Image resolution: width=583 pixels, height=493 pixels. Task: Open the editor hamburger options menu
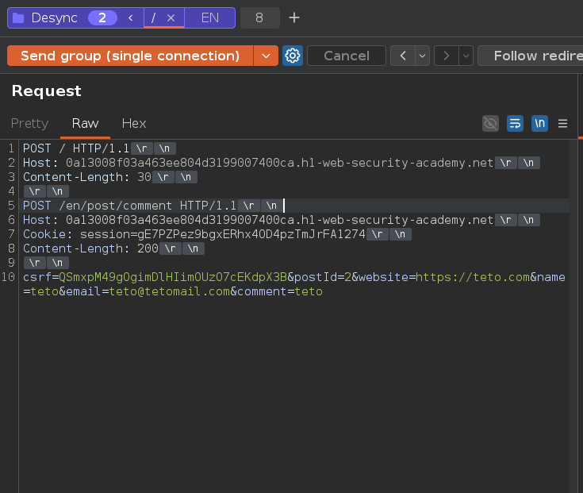coord(563,124)
